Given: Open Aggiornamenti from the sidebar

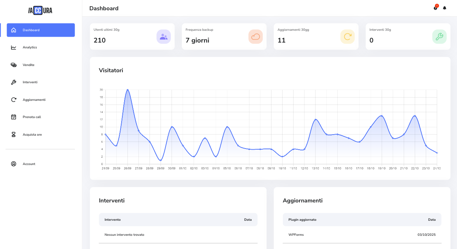Looking at the screenshot, I should pyautogui.click(x=34, y=100).
